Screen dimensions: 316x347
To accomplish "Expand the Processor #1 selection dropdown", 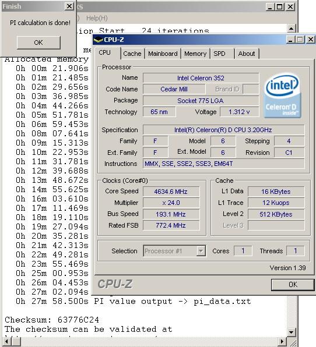I will [201, 251].
